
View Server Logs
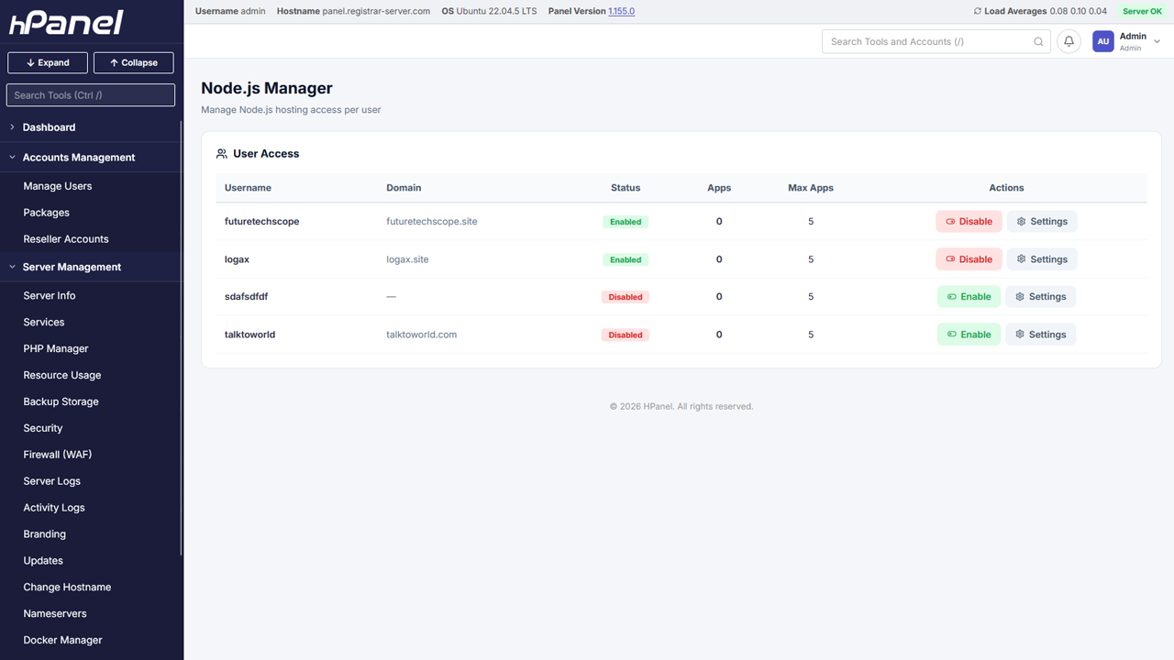click(x=52, y=481)
